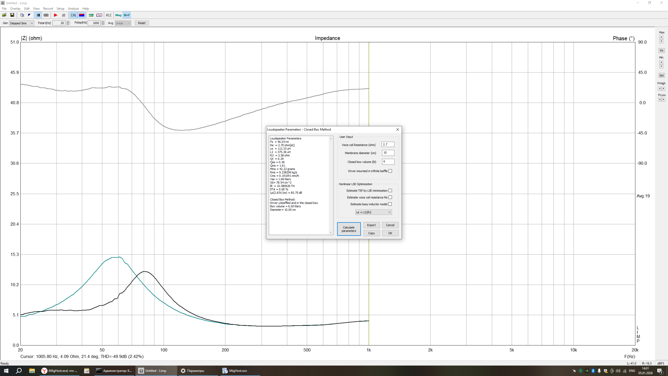The image size is (668, 376).
Task: Click the save floppy disk icon
Action: (12, 15)
